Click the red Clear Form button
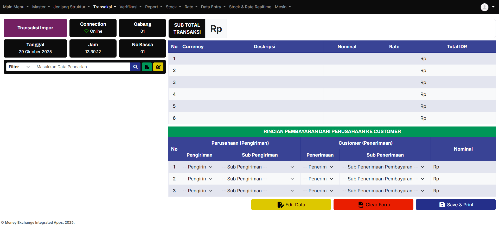The height and width of the screenshot is (225, 499). pyautogui.click(x=373, y=205)
